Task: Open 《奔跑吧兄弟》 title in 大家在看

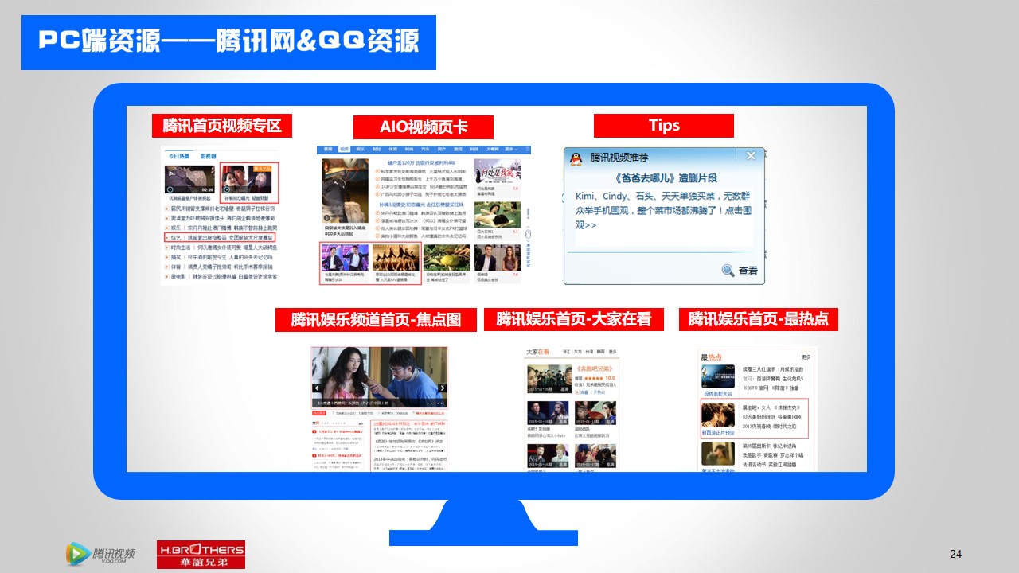Action: point(595,368)
